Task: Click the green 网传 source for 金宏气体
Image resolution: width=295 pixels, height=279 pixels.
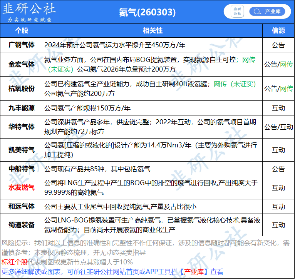Action: 287,65
